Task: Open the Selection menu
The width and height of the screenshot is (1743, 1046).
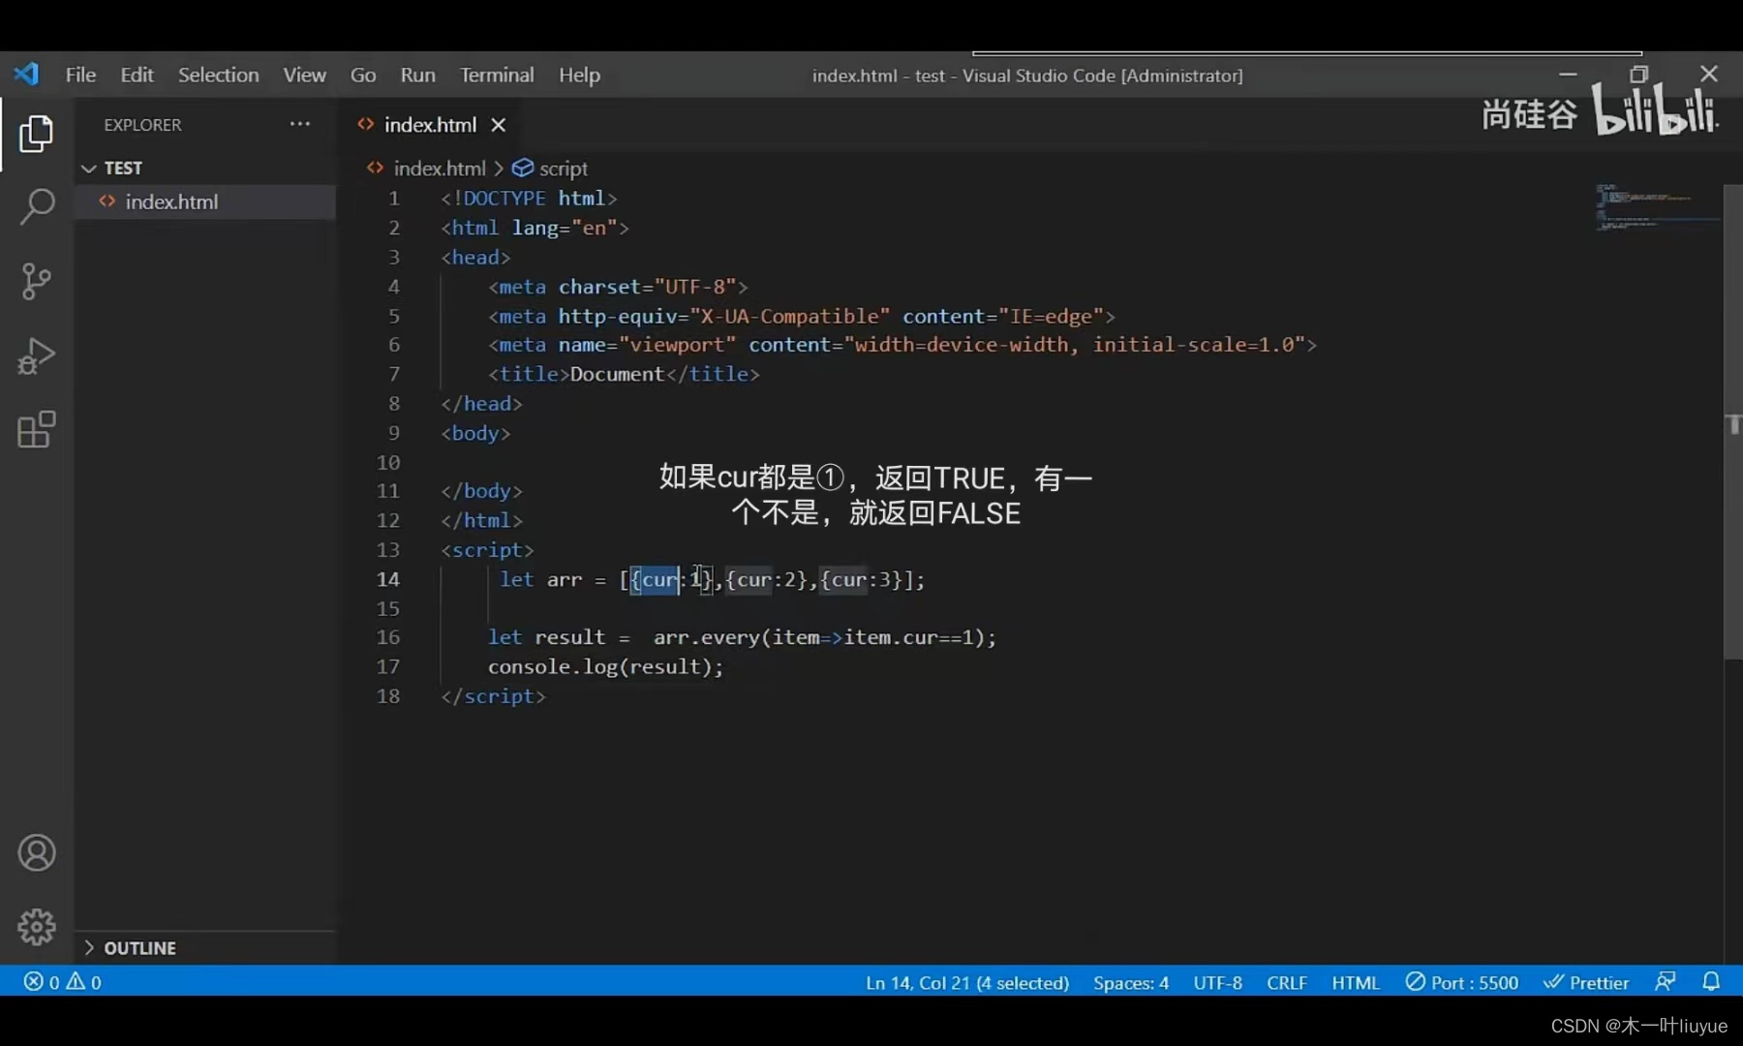Action: click(218, 75)
